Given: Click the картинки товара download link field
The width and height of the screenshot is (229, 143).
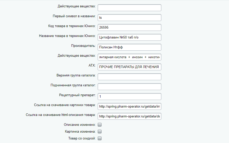Looking at the screenshot, I should [x=130, y=107].
